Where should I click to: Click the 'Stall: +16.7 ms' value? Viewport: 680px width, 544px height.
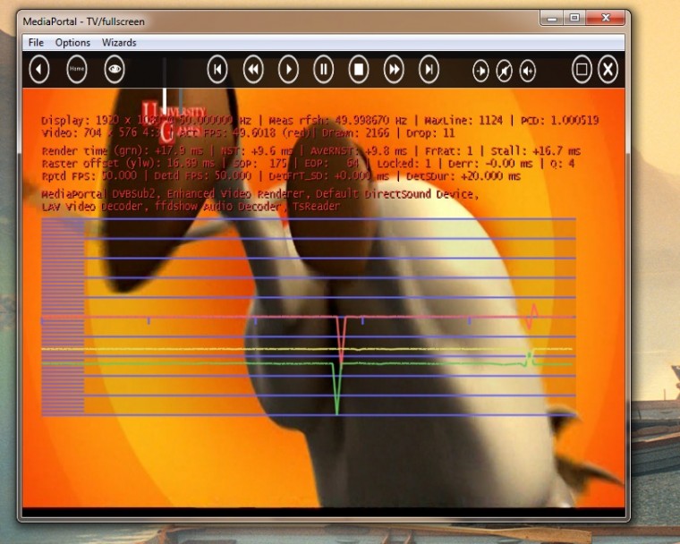click(536, 151)
